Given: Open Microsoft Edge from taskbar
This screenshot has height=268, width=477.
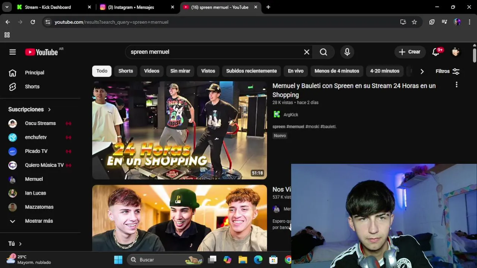Looking at the screenshot, I should click(258, 260).
